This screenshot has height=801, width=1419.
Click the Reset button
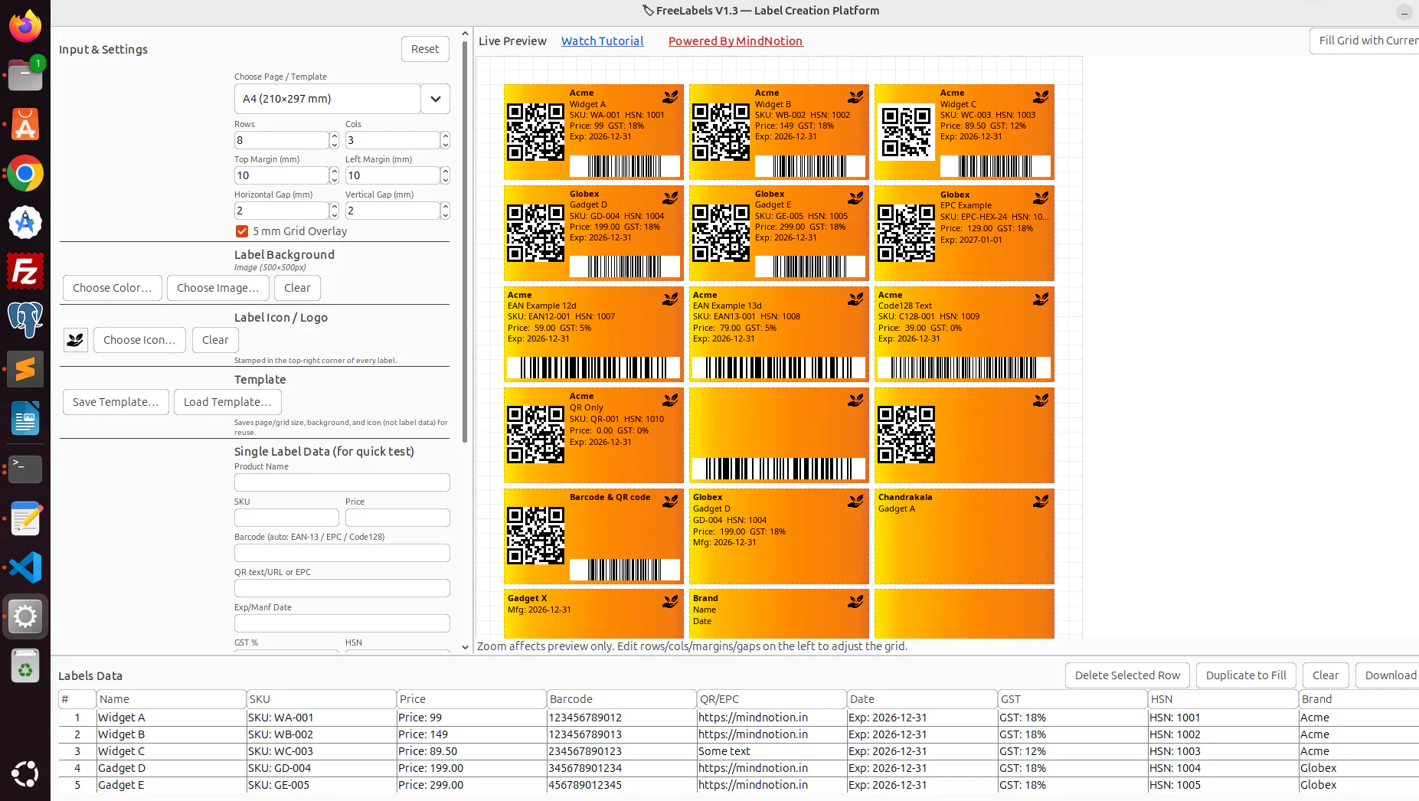[425, 49]
